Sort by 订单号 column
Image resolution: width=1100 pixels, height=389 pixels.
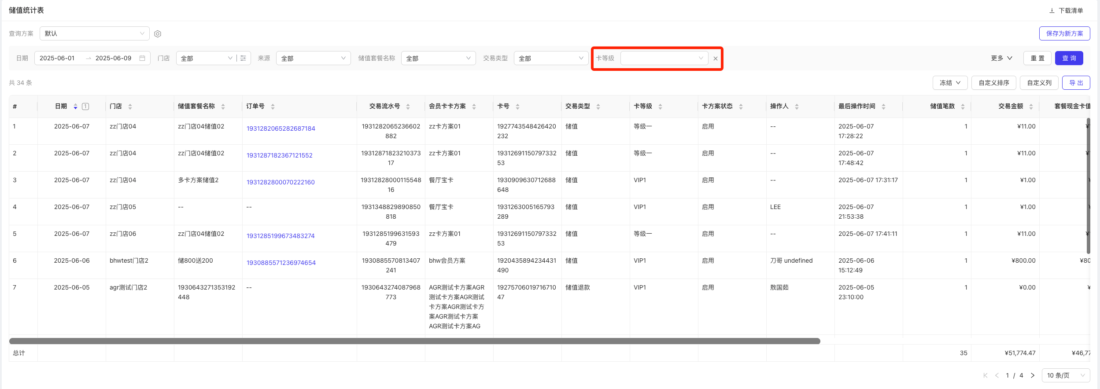pyautogui.click(x=273, y=106)
